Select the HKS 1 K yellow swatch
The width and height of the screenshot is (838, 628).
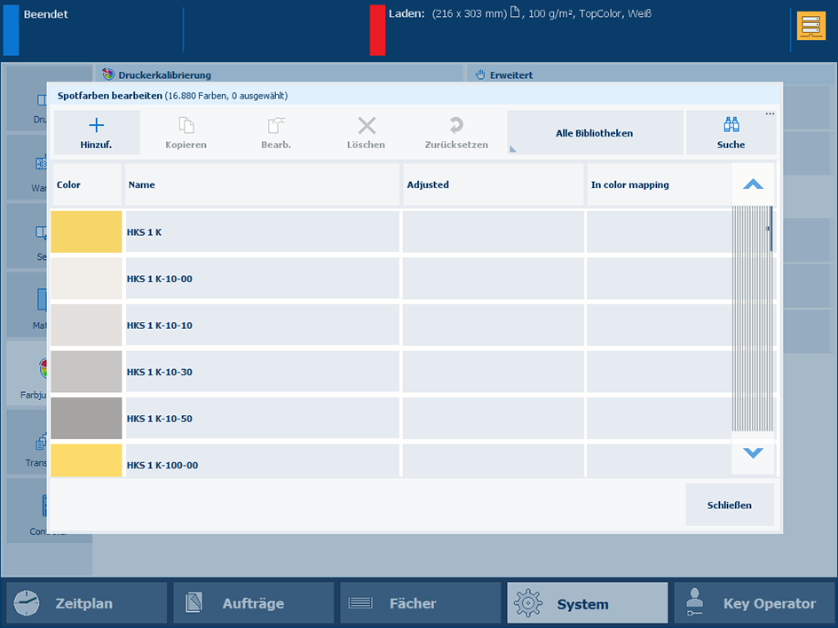(86, 232)
